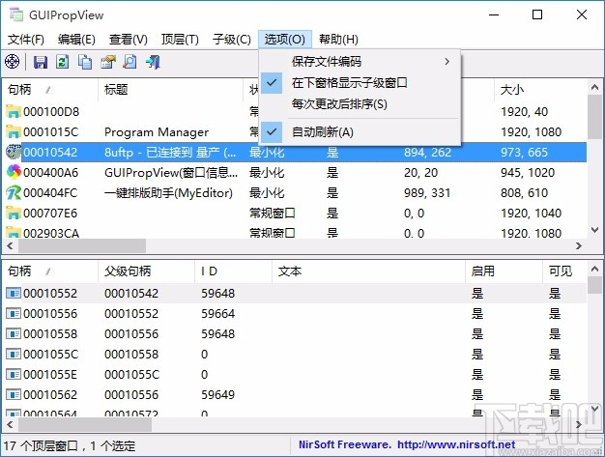Click top pane horizontal scrollbar right arrow

[x=578, y=245]
